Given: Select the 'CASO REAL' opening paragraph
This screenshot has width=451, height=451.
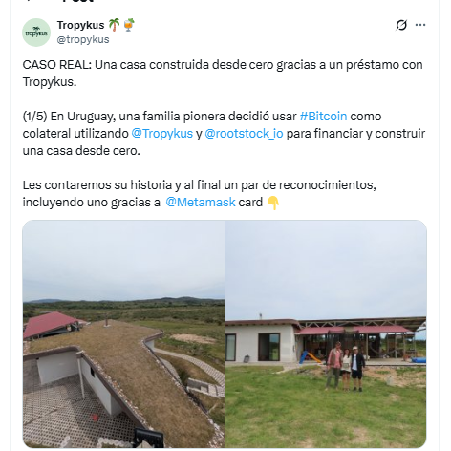Looking at the screenshot, I should (223, 74).
